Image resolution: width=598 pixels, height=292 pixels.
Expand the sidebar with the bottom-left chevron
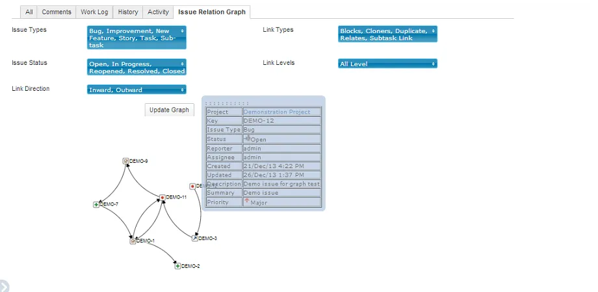[x=3, y=286]
